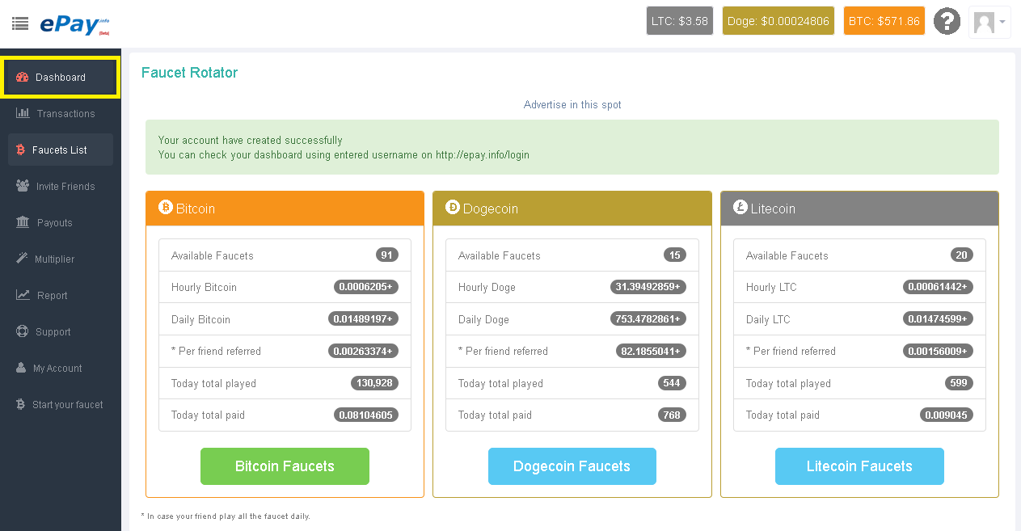Open the Multiplier page
Image resolution: width=1021 pixels, height=531 pixels.
click(x=61, y=259)
